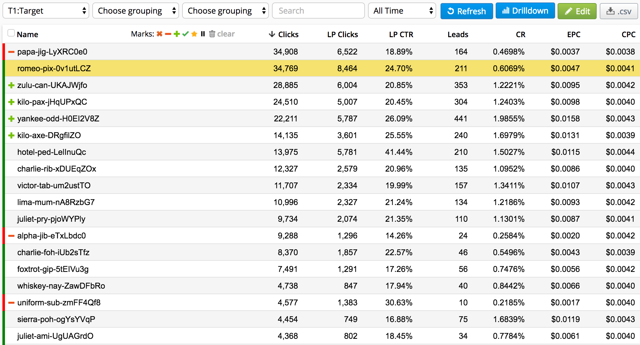This screenshot has width=640, height=345.
Task: Apply the green checkmark mark
Action: [x=186, y=34]
